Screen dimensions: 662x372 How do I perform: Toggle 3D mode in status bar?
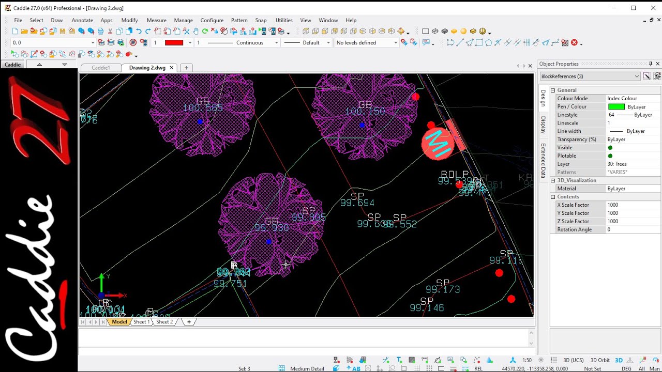[619, 360]
